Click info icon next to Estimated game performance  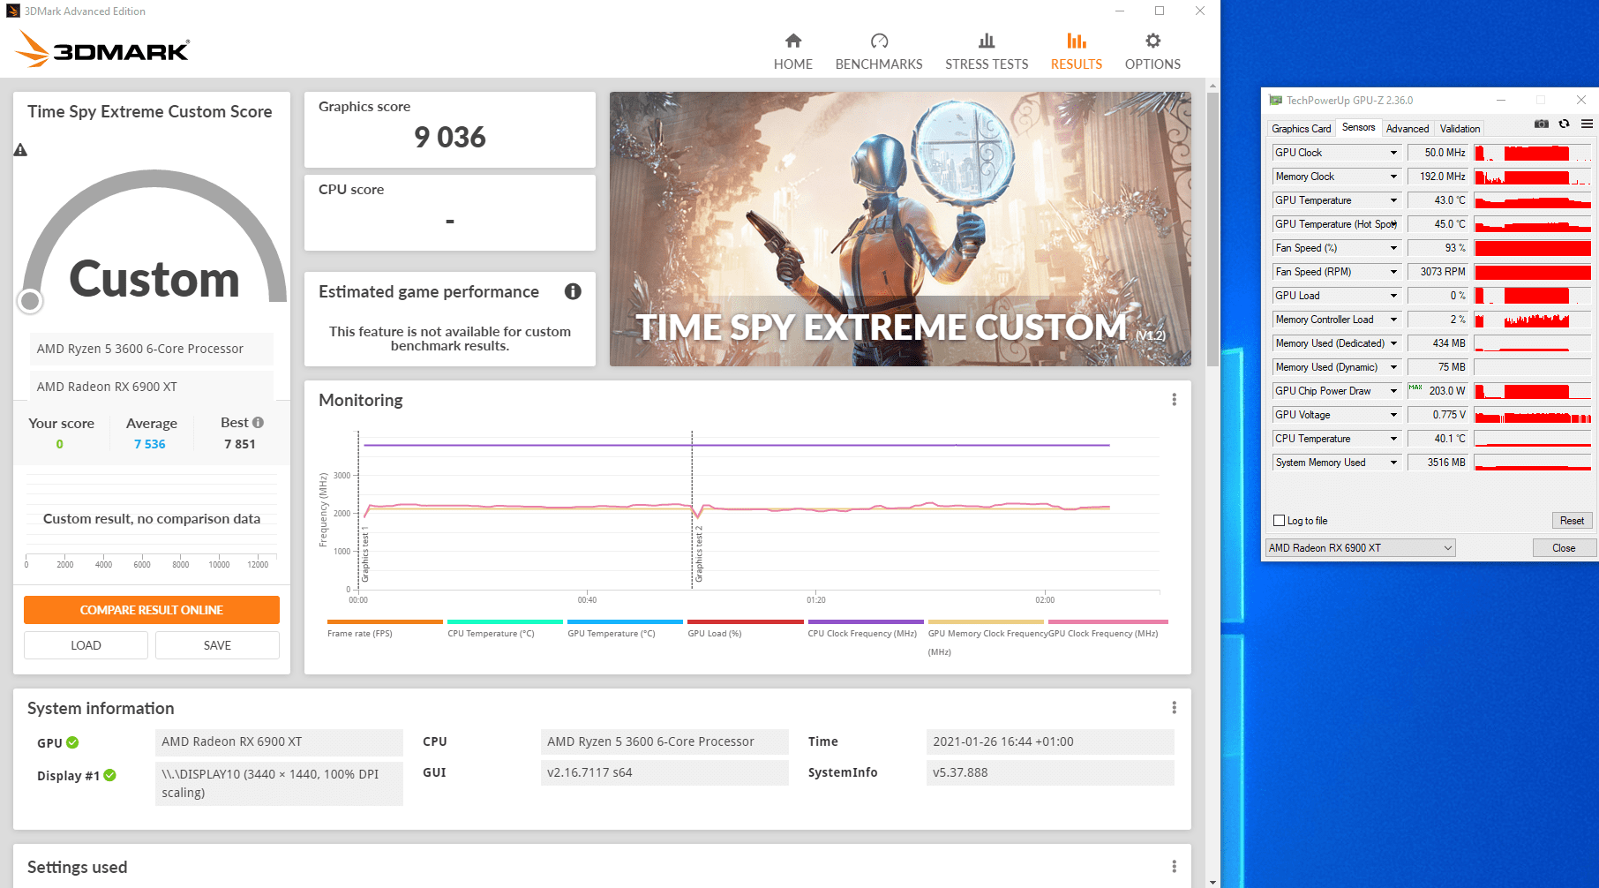click(573, 291)
